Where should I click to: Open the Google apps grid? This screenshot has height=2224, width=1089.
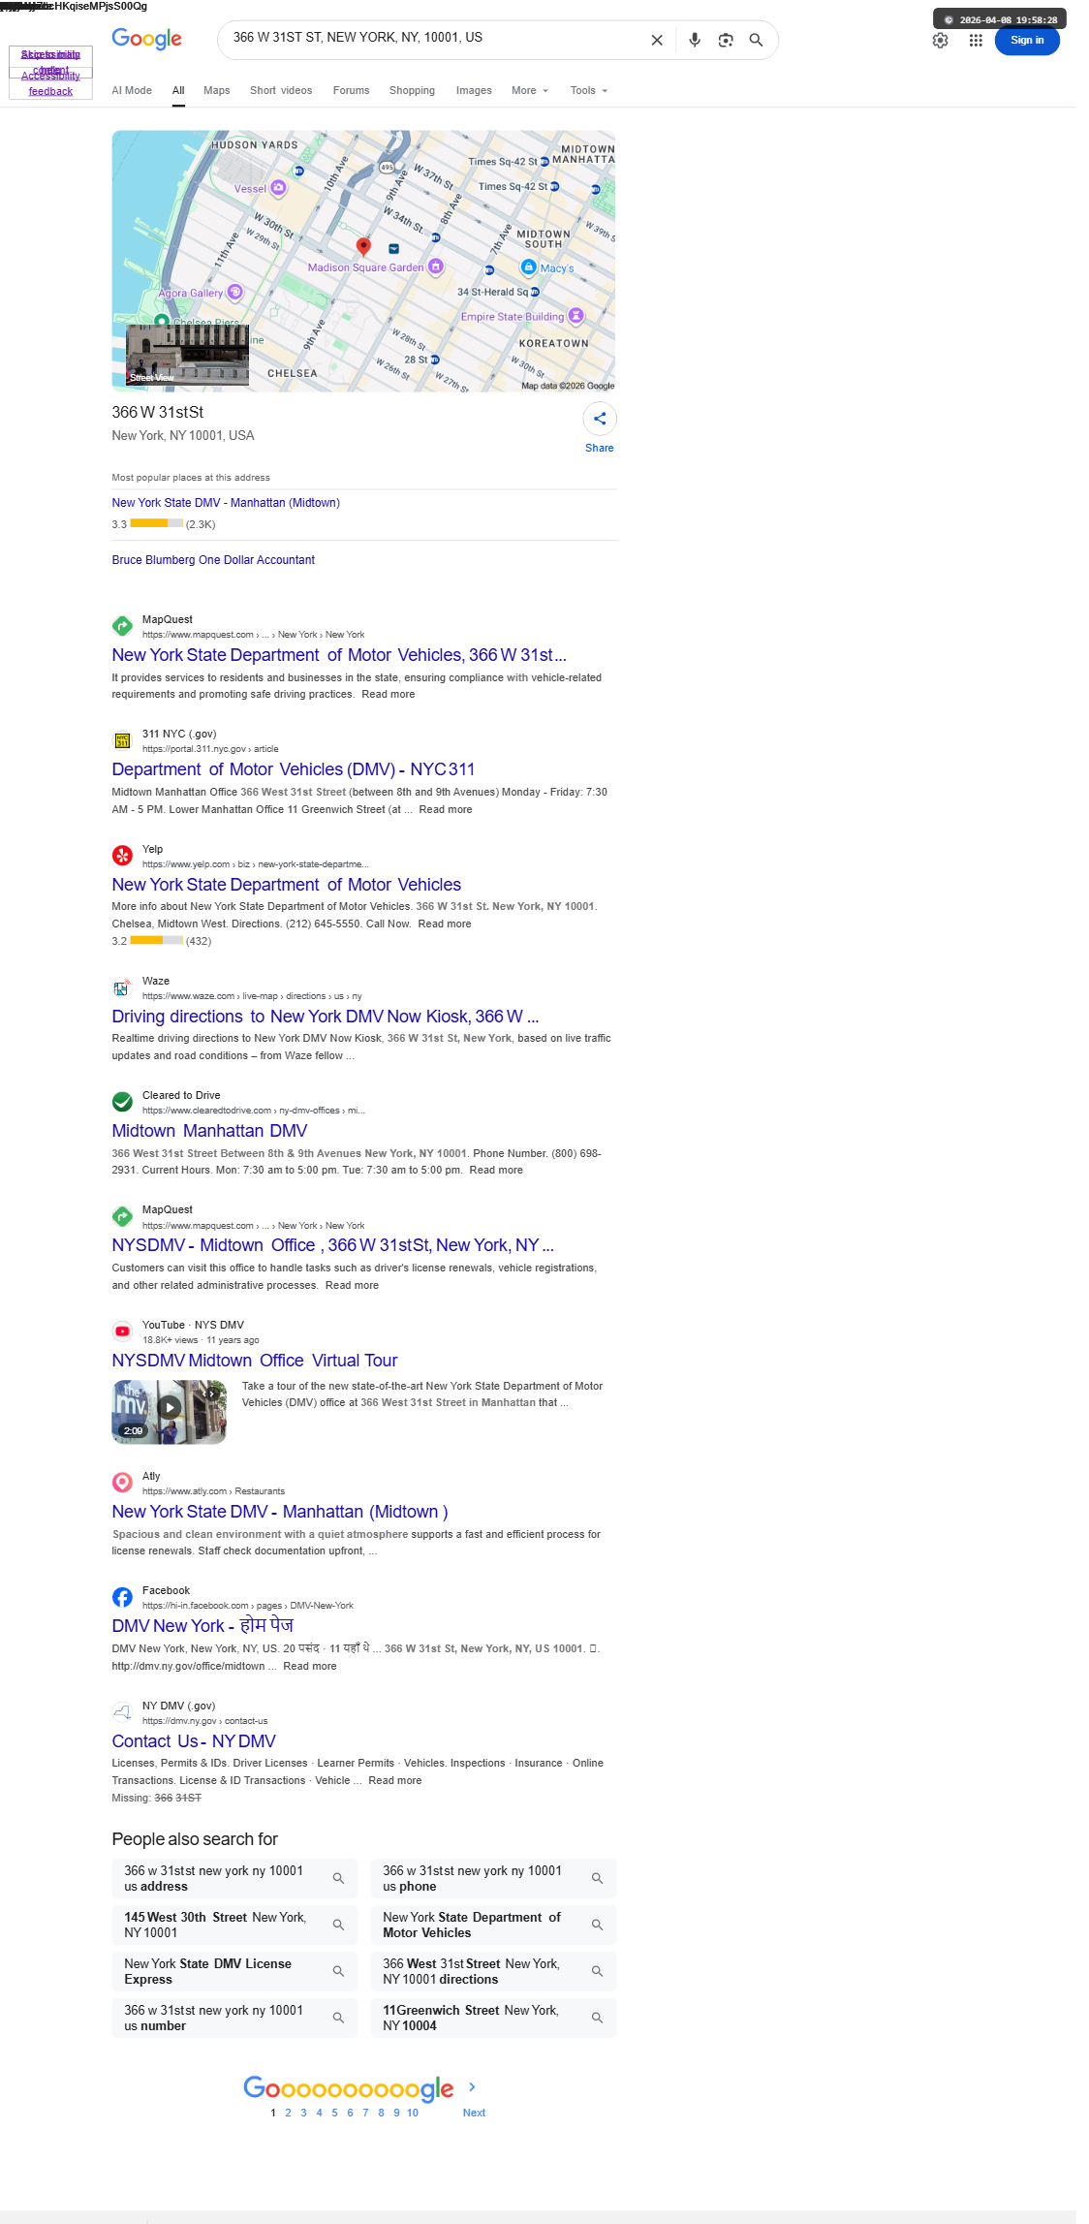[976, 41]
